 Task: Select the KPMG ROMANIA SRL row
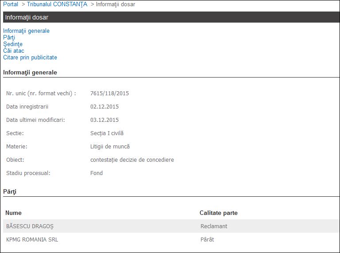pyautogui.click(x=171, y=239)
